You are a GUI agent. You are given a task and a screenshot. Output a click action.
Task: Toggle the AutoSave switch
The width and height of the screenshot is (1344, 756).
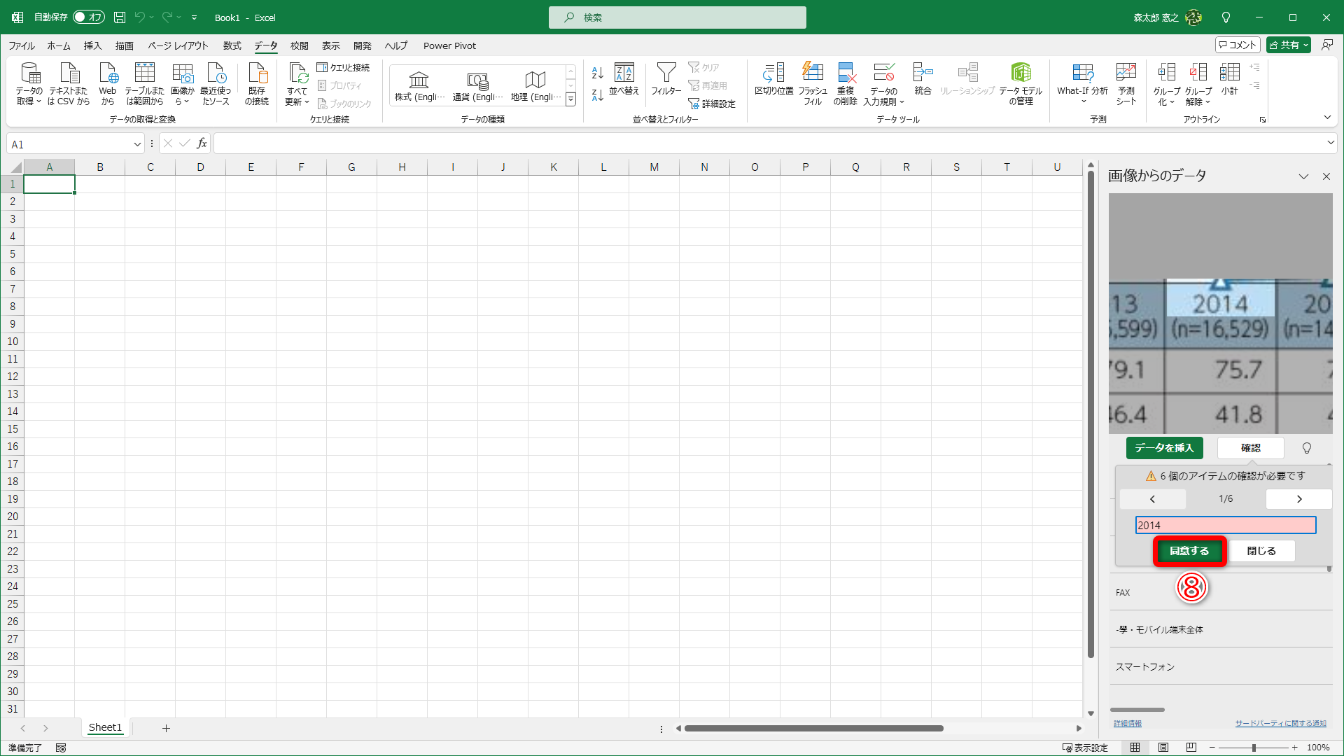(x=89, y=17)
